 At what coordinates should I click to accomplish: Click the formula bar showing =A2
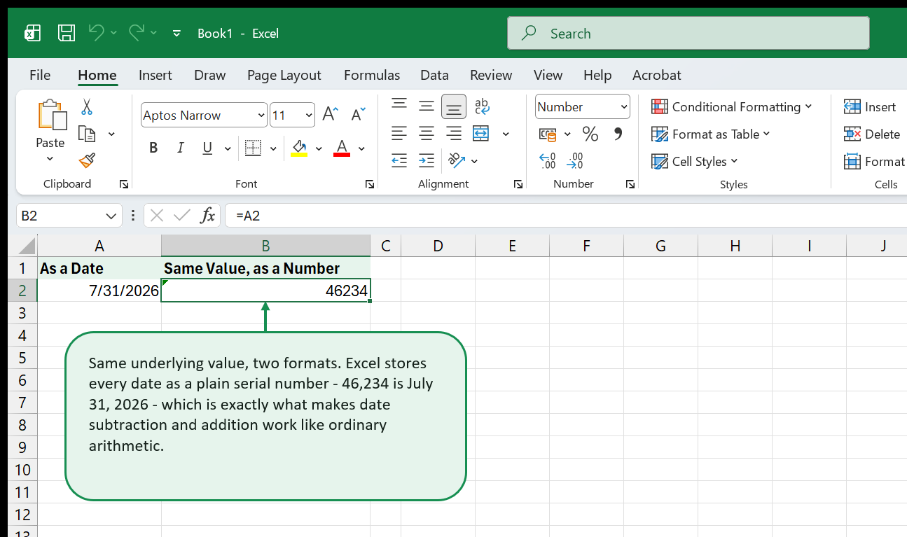click(566, 216)
